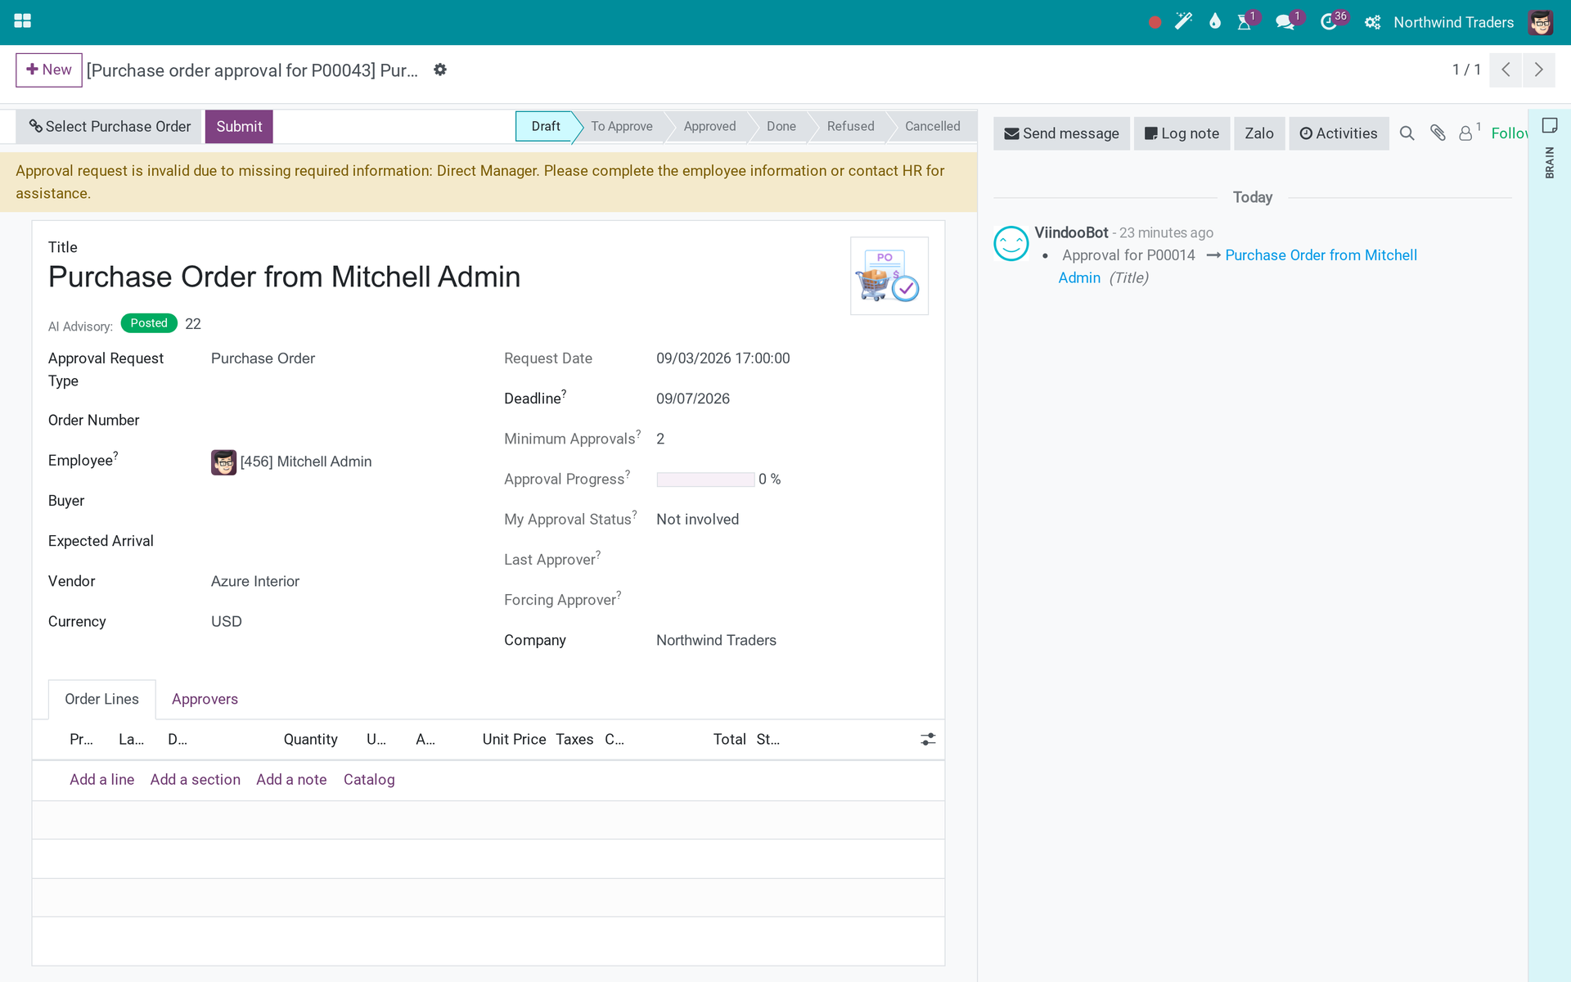Select the Refused status stage

[850, 126]
